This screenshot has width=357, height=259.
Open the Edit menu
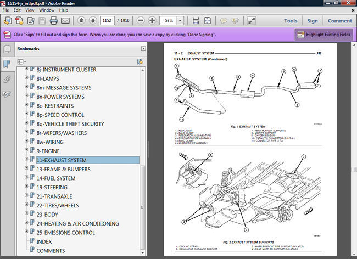tap(17, 10)
